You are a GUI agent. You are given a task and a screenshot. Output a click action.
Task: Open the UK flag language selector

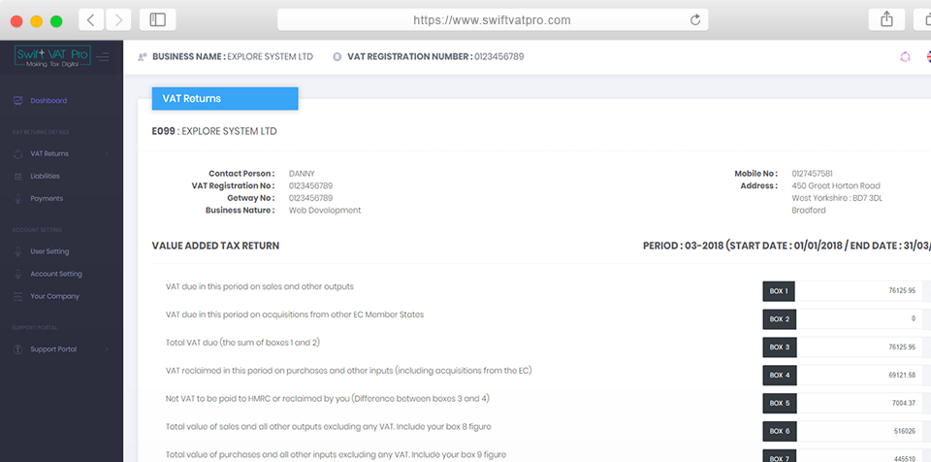(926, 56)
